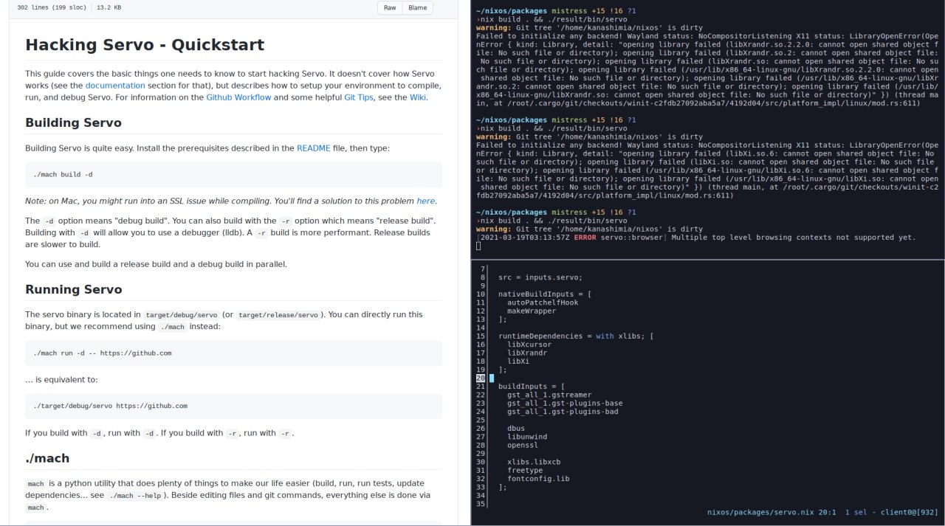Click 'runtimeDependencies = with xlibs; [' line
Screen dimensions: 945x526
tap(576, 336)
